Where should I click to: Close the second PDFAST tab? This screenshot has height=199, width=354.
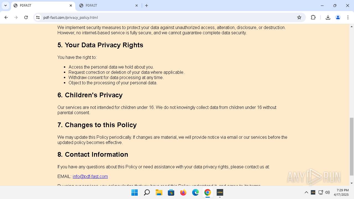pos(137,6)
